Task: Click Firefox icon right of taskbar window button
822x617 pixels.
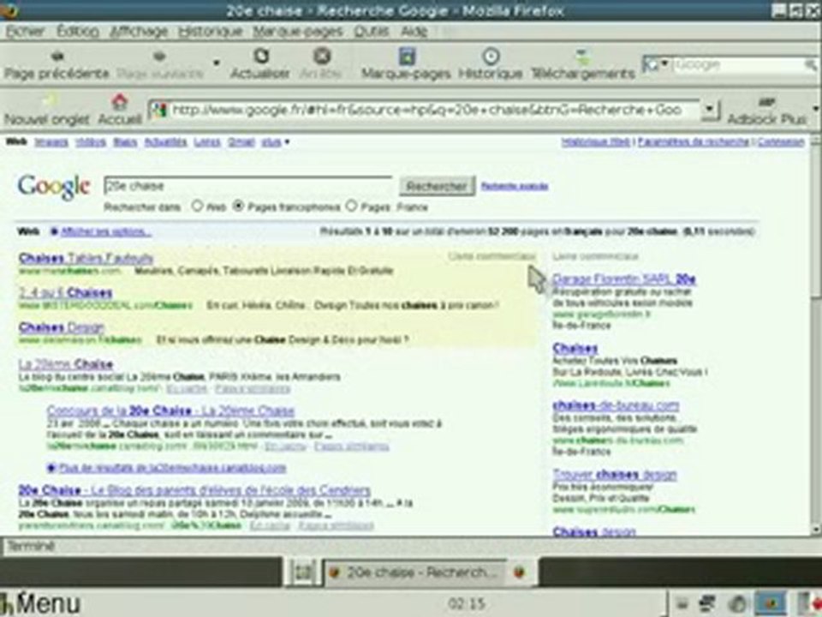Action: pyautogui.click(x=519, y=572)
